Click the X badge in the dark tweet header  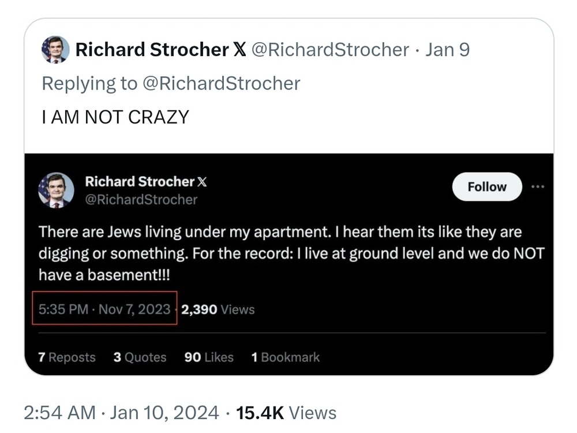(202, 182)
